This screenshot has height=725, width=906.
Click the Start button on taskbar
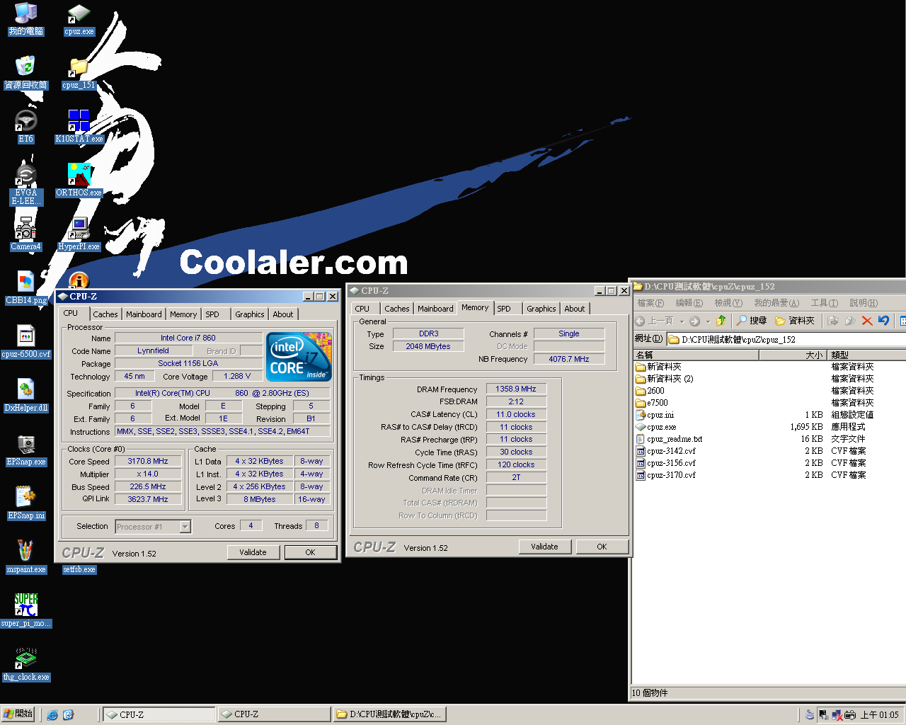click(18, 714)
